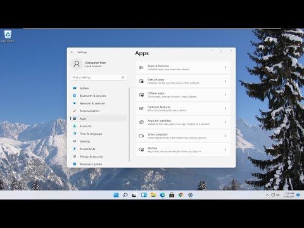Open Video playback
Image resolution: width=304 pixels, height=228 pixels.
[183, 136]
